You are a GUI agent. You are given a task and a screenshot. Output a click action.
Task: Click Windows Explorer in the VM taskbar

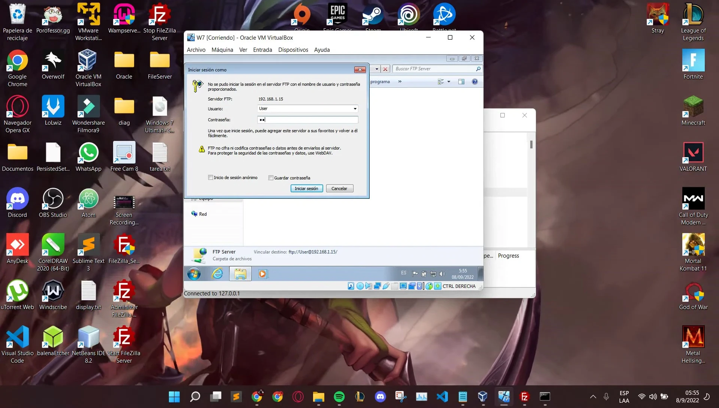240,274
